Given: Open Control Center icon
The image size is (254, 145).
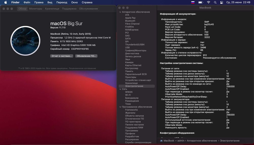Looking at the screenshot, I should [221, 3].
